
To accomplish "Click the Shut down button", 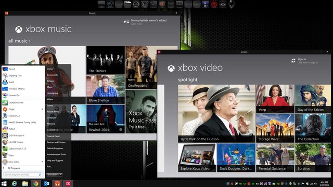I will (x=53, y=175).
